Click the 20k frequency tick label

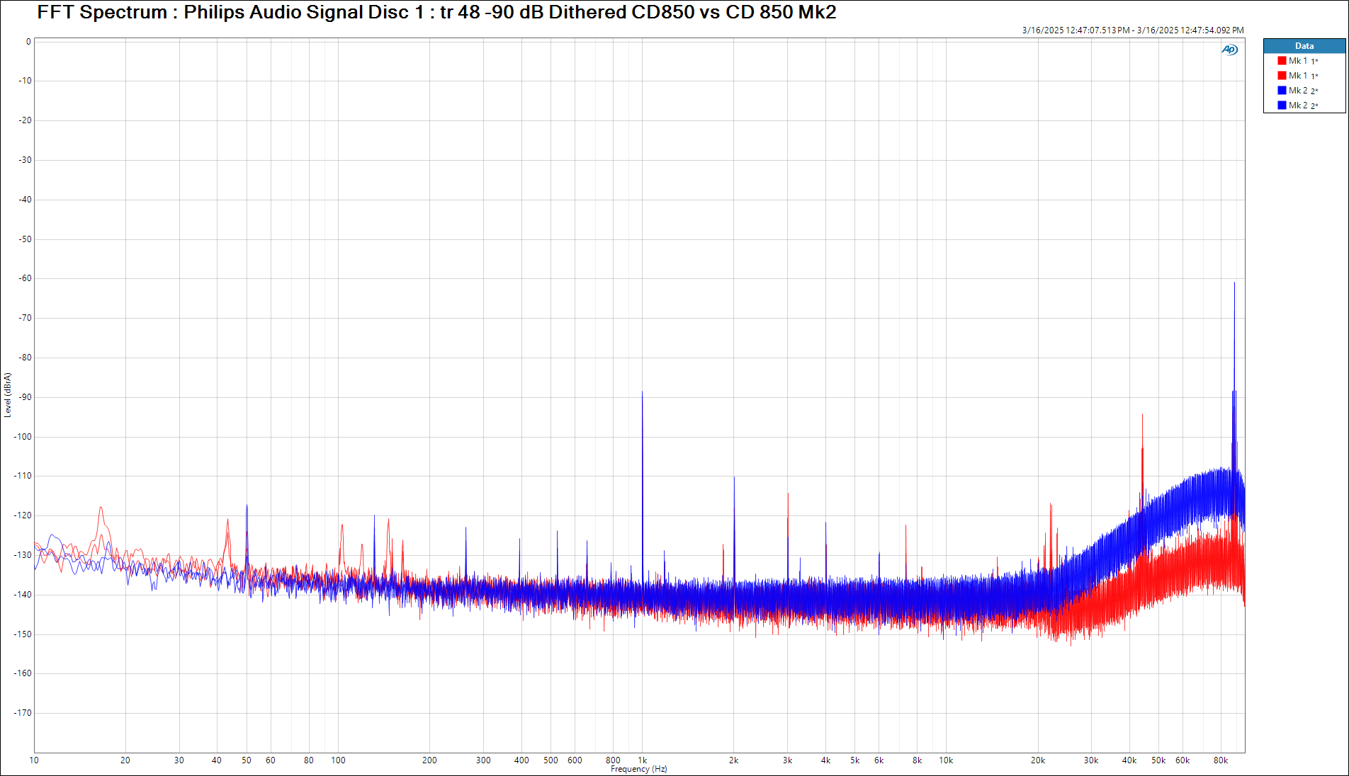click(1038, 760)
